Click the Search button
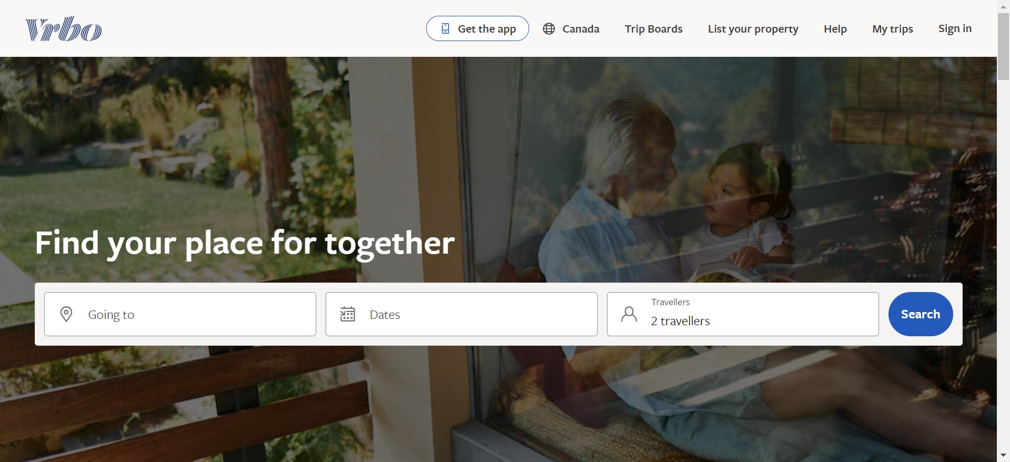 (921, 314)
